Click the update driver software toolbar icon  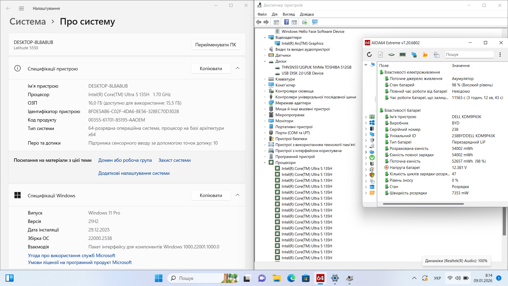coord(304,22)
